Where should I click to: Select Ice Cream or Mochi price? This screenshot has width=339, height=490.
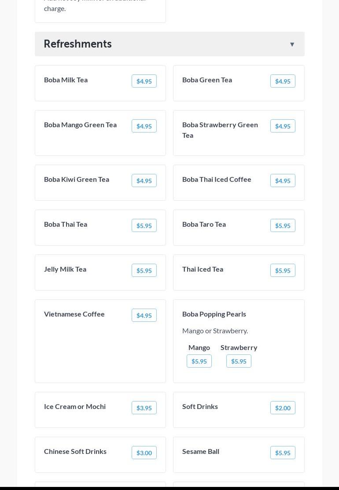[x=144, y=408]
